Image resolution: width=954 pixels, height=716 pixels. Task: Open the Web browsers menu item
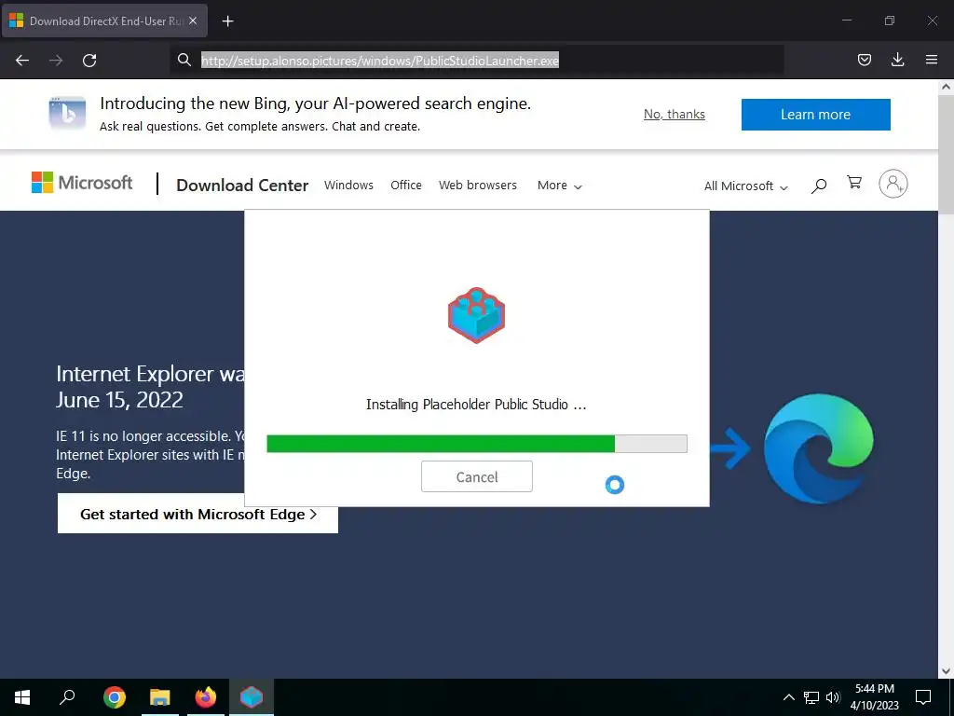pyautogui.click(x=478, y=186)
